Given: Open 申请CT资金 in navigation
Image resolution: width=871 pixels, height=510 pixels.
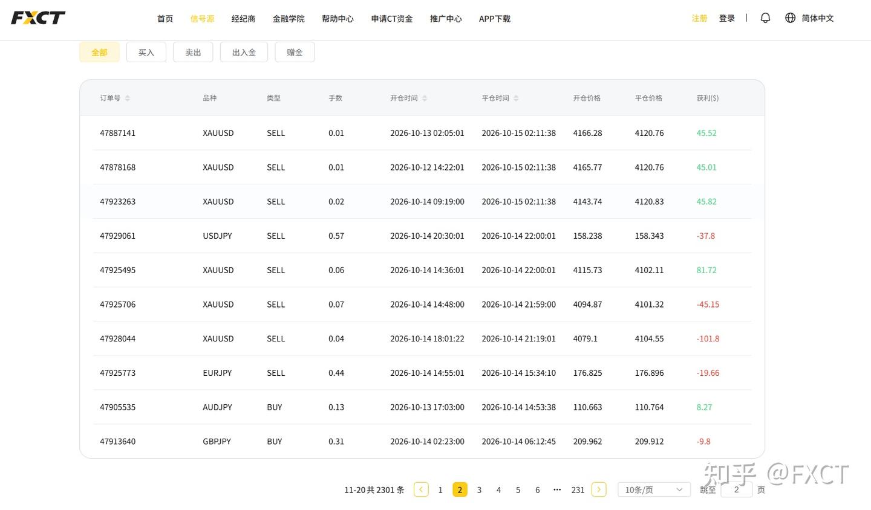Looking at the screenshot, I should pyautogui.click(x=392, y=19).
